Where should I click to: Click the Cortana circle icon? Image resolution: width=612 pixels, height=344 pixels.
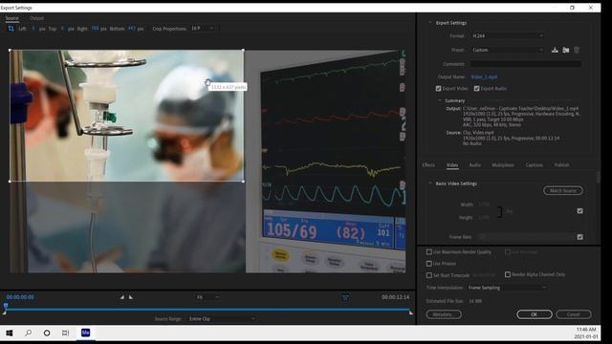click(47, 333)
